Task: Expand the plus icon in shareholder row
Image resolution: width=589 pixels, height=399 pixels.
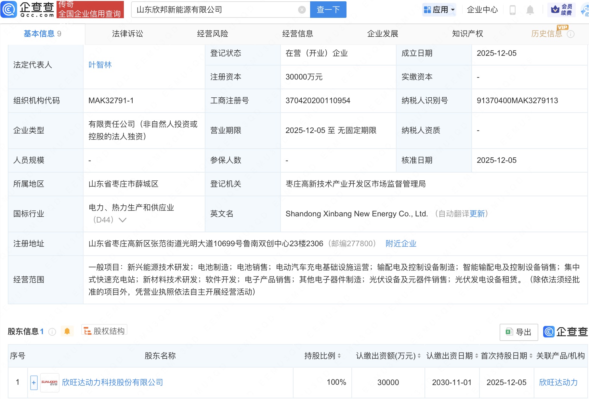Action: click(x=33, y=382)
